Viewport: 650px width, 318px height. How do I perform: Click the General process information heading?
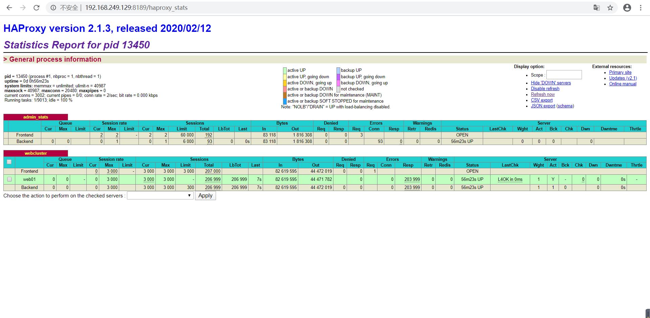tap(55, 59)
